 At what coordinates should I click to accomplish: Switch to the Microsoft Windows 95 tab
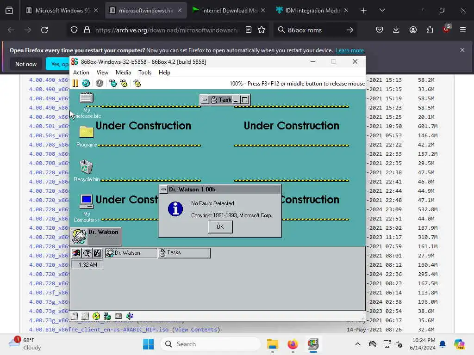(62, 10)
